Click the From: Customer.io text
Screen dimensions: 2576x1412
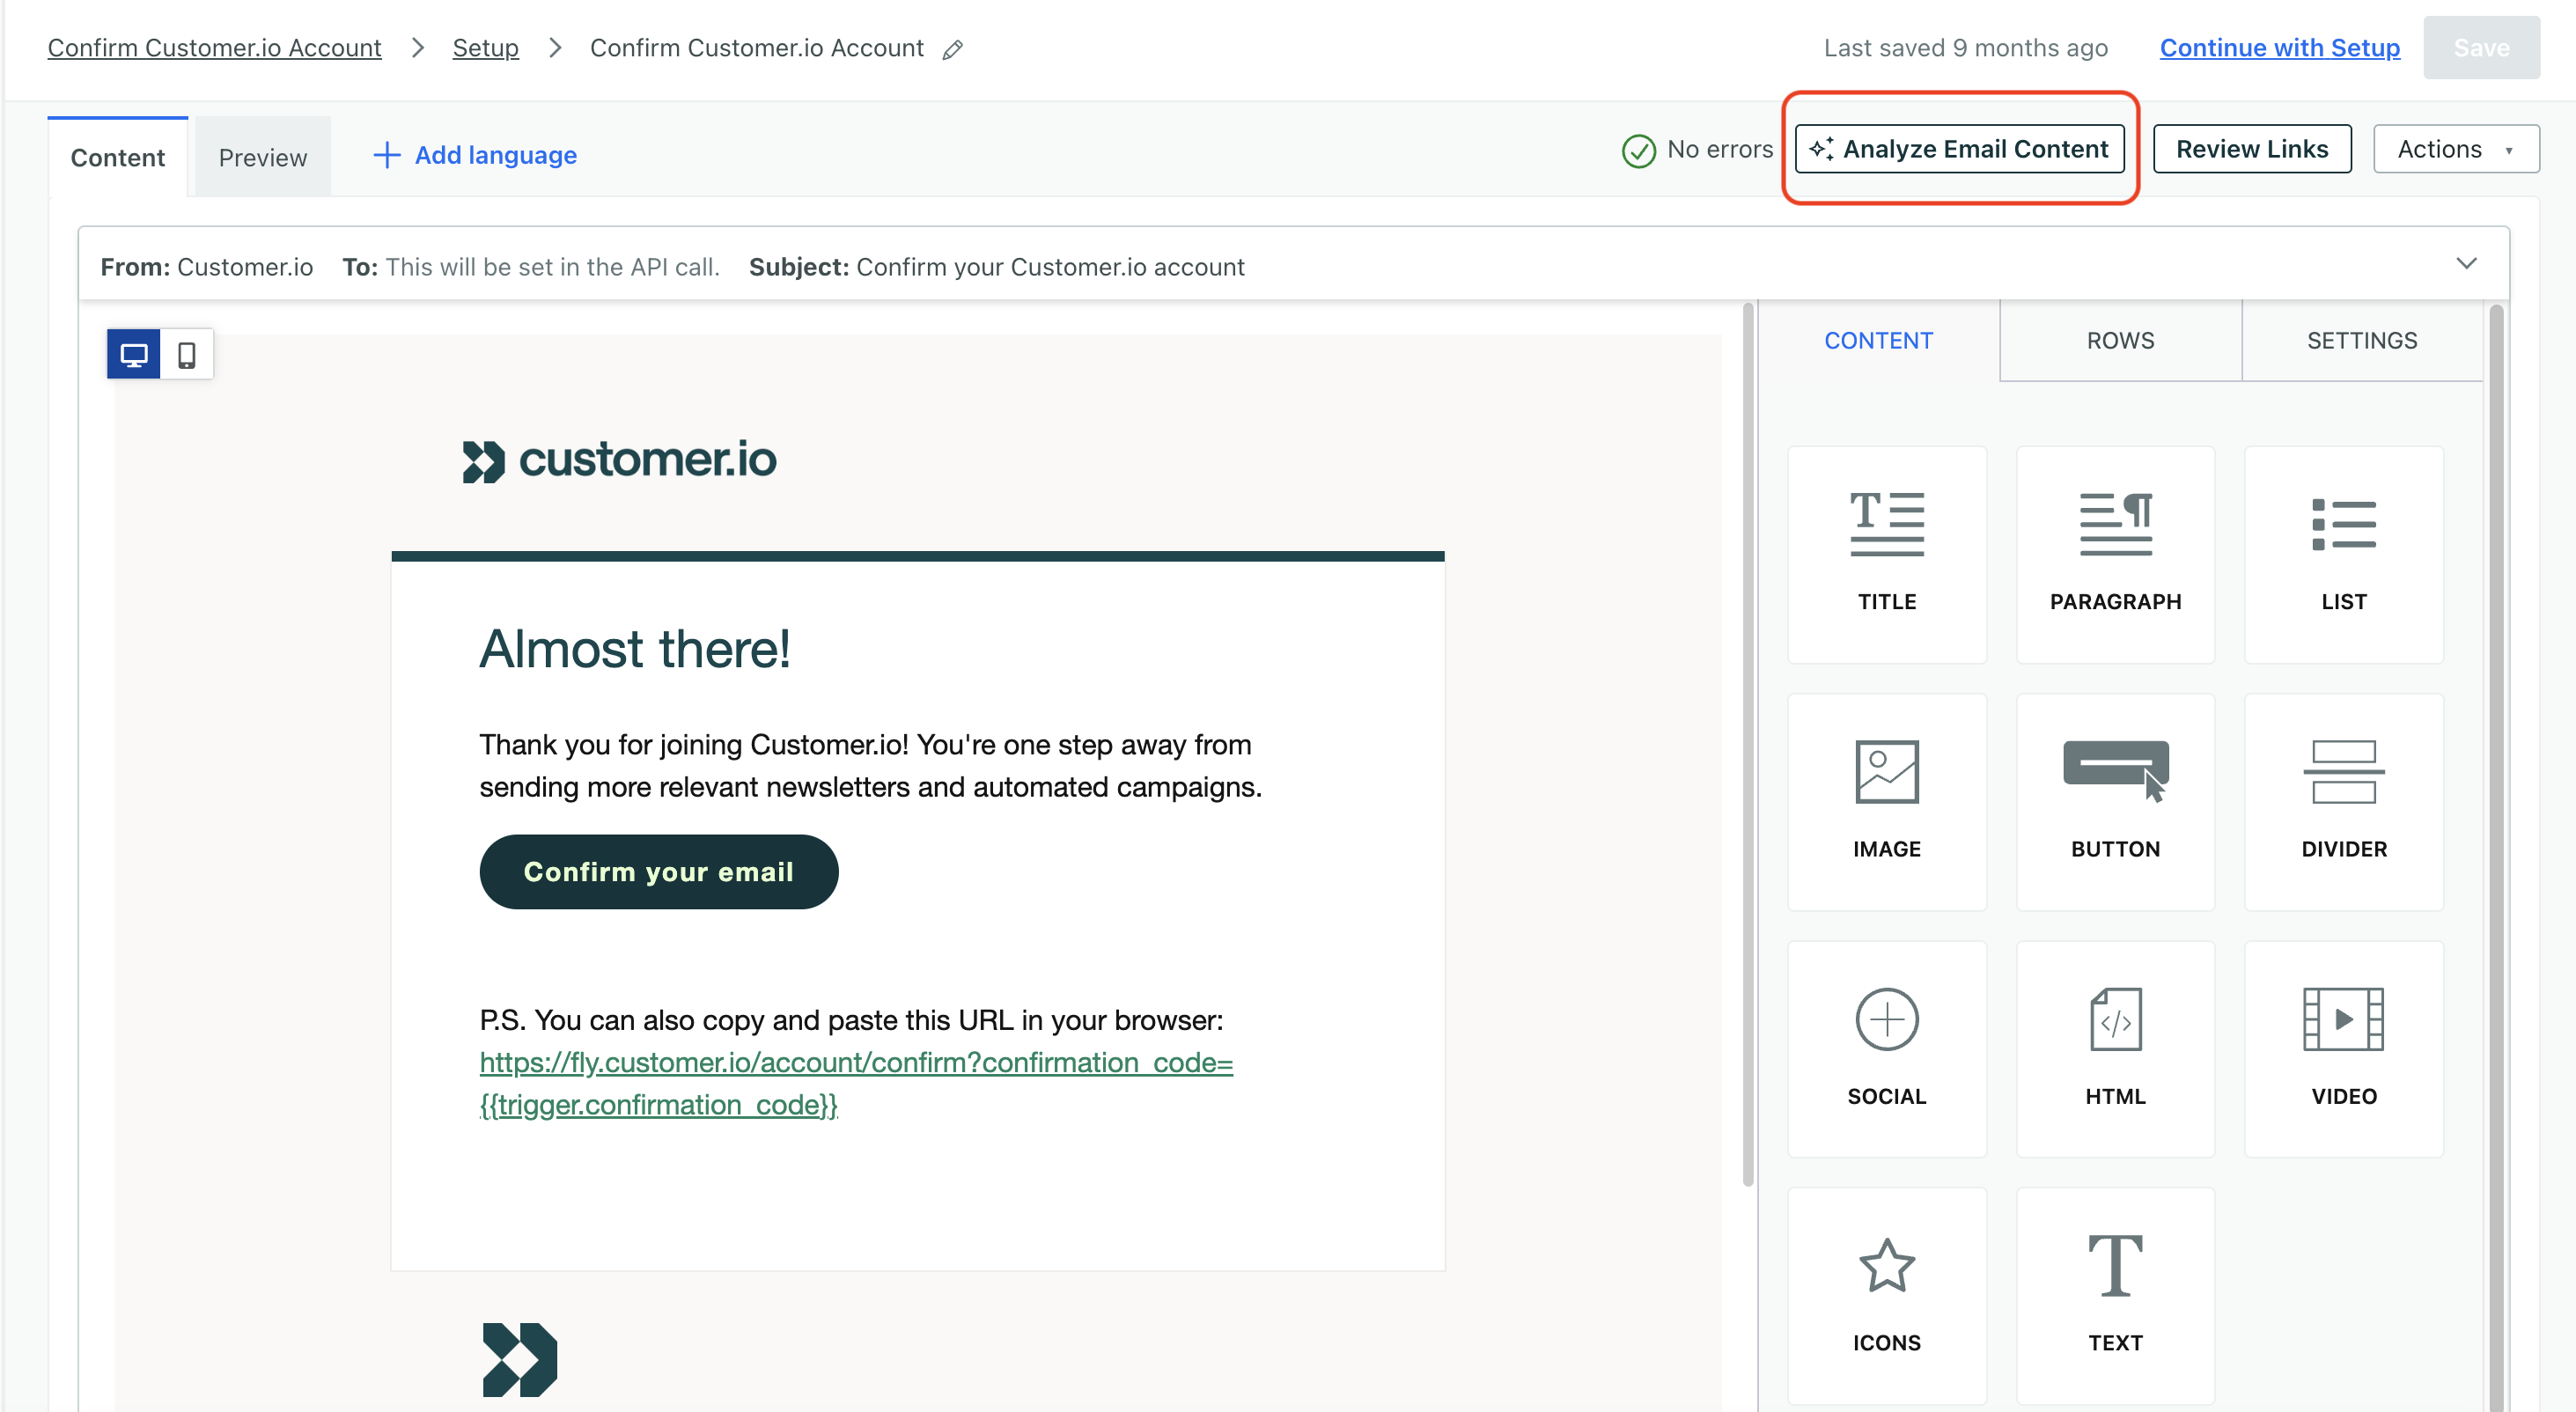pyautogui.click(x=206, y=267)
